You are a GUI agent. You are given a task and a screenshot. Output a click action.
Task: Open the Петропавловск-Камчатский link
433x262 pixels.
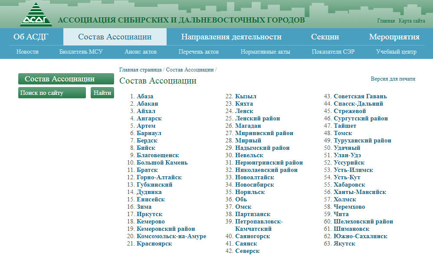(259, 225)
